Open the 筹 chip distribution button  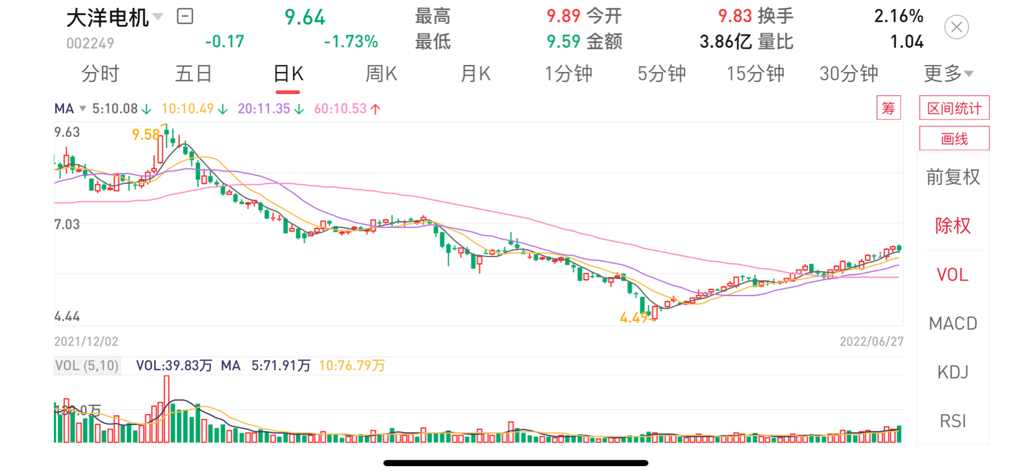[x=888, y=108]
